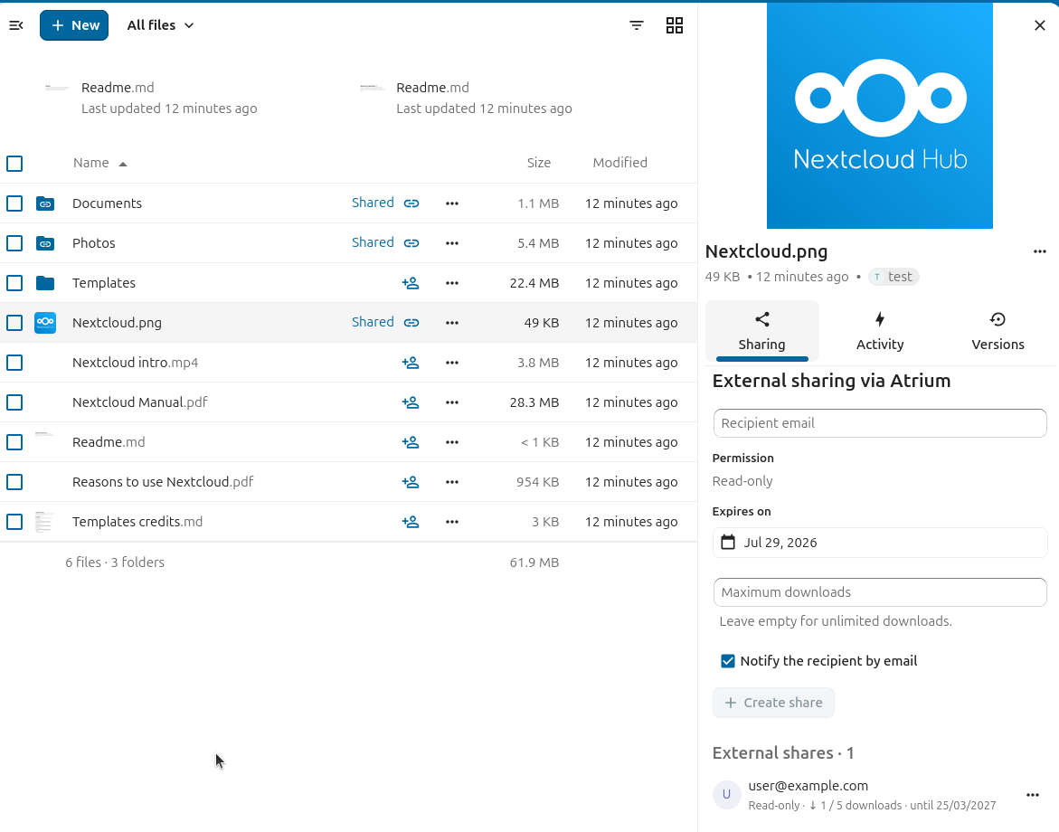The height and width of the screenshot is (832, 1059).
Task: Switch to grid view icon
Action: tap(674, 25)
